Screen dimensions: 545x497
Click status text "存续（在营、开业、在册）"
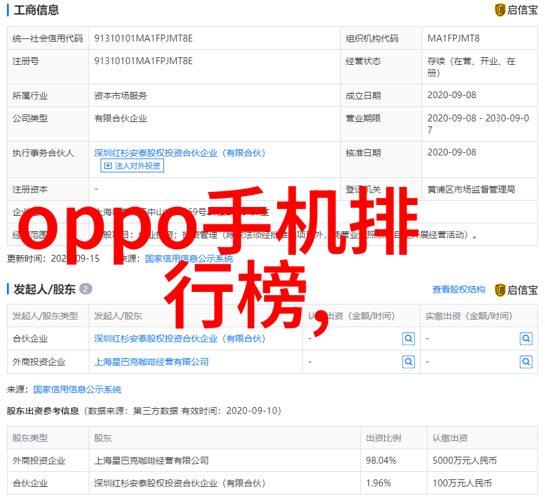(471, 67)
